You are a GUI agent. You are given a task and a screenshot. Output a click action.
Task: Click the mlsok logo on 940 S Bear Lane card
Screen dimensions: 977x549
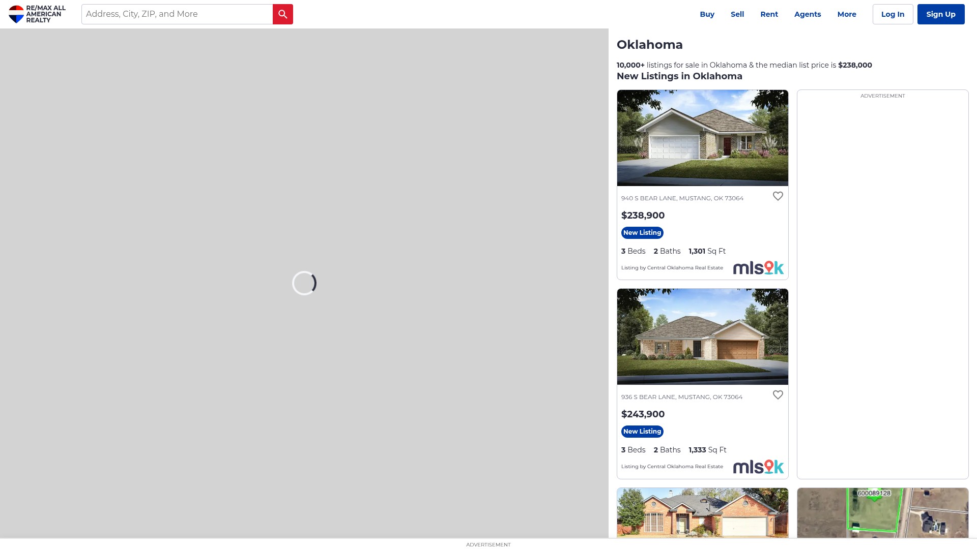(x=758, y=268)
